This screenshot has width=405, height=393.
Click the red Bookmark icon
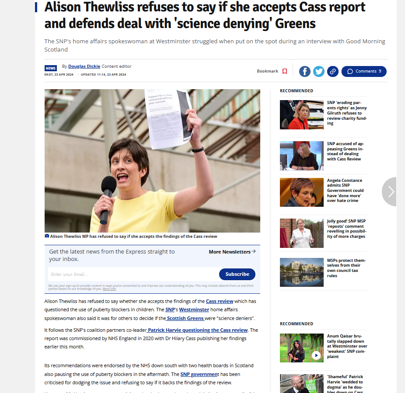(x=285, y=71)
